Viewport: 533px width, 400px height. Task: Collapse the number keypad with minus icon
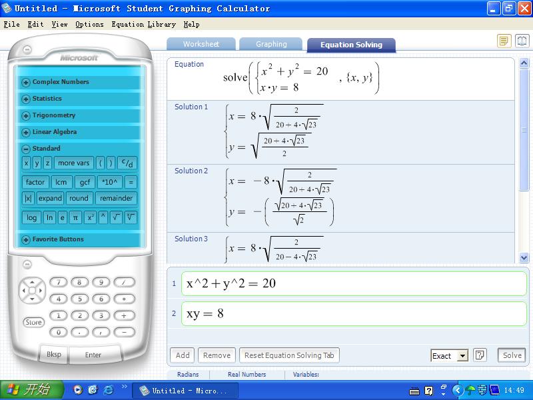[x=27, y=264]
